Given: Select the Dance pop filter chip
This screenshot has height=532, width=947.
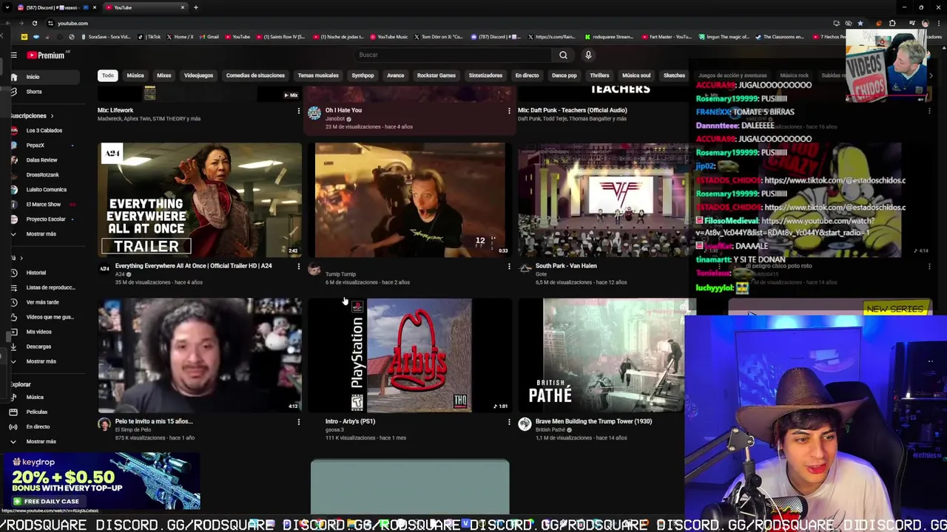Looking at the screenshot, I should [x=564, y=75].
